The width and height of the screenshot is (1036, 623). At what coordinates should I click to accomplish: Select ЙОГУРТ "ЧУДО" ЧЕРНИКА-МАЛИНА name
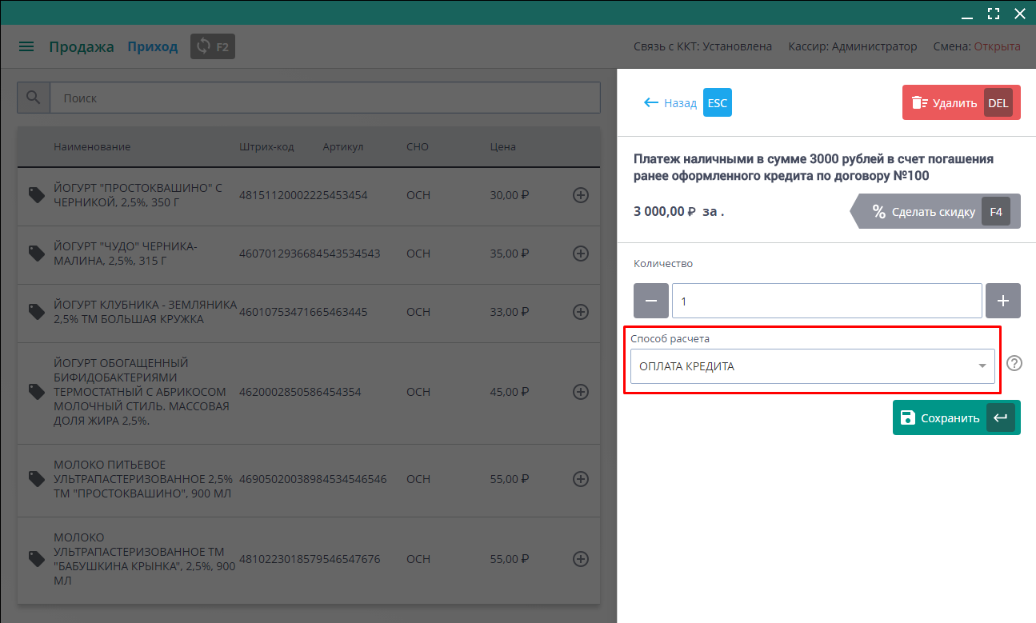point(126,254)
